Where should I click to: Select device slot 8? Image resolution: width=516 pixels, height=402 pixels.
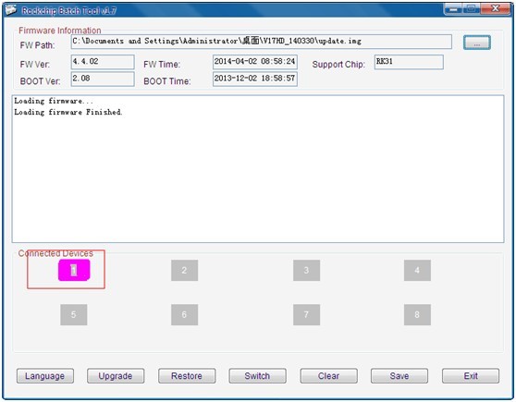tap(417, 314)
